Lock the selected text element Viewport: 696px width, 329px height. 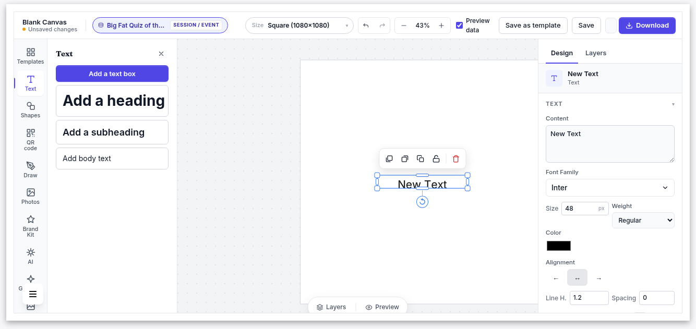tap(436, 159)
